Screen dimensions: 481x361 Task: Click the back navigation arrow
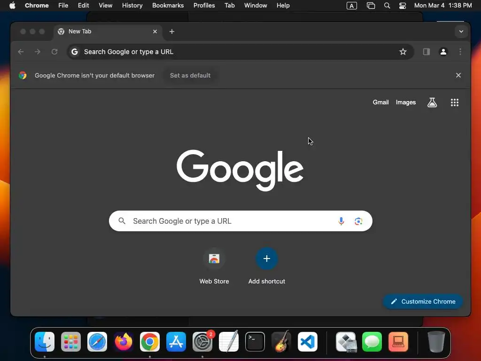click(x=21, y=52)
